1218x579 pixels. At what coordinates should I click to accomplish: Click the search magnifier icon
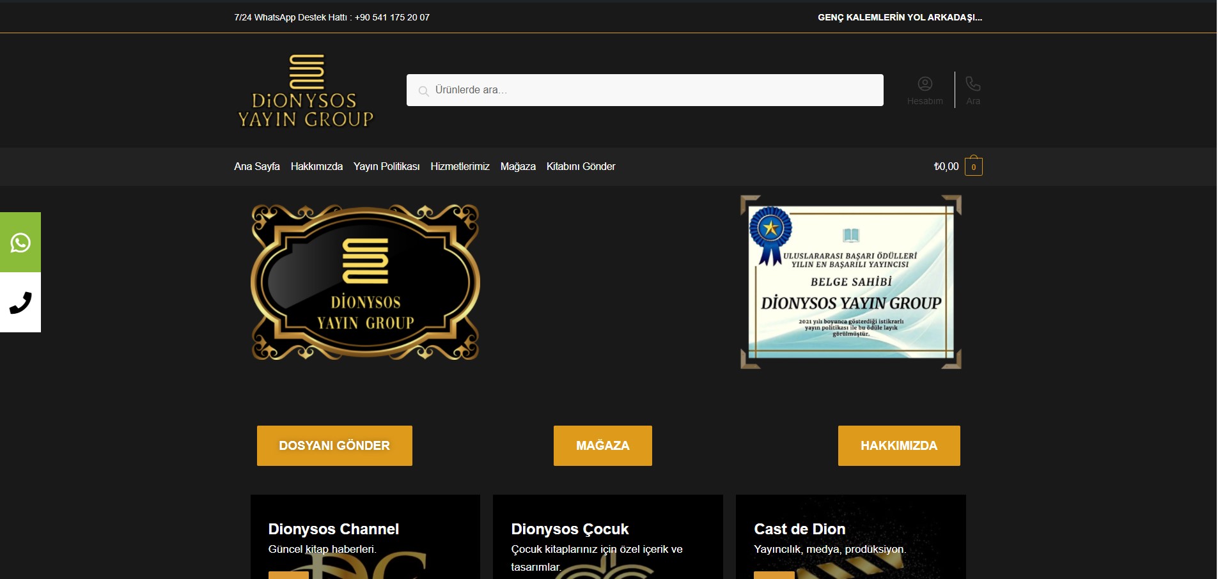click(x=423, y=91)
